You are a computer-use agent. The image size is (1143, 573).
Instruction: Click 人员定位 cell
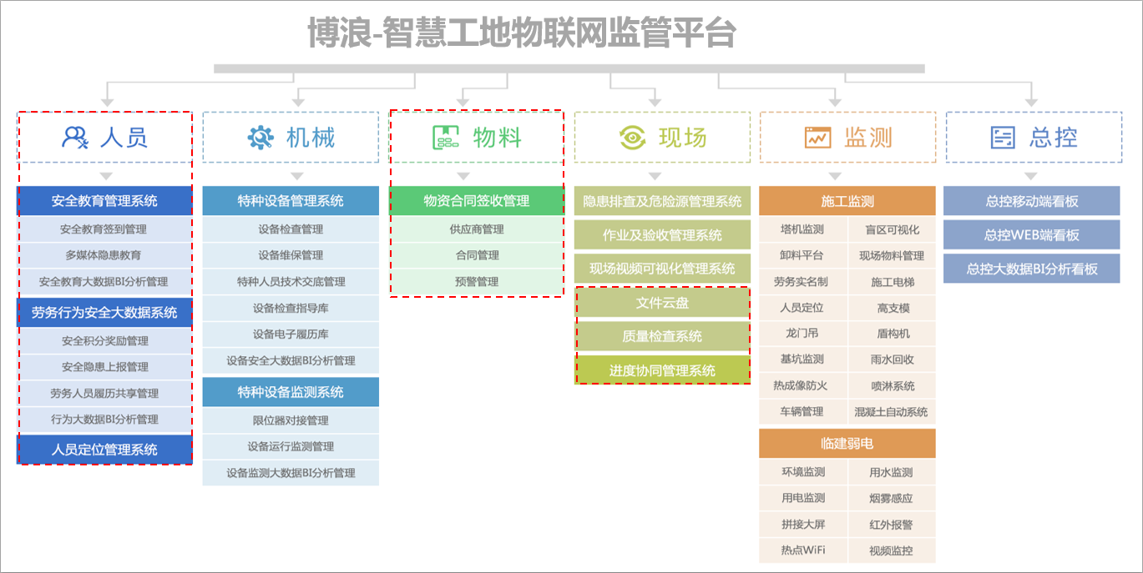[x=802, y=308]
